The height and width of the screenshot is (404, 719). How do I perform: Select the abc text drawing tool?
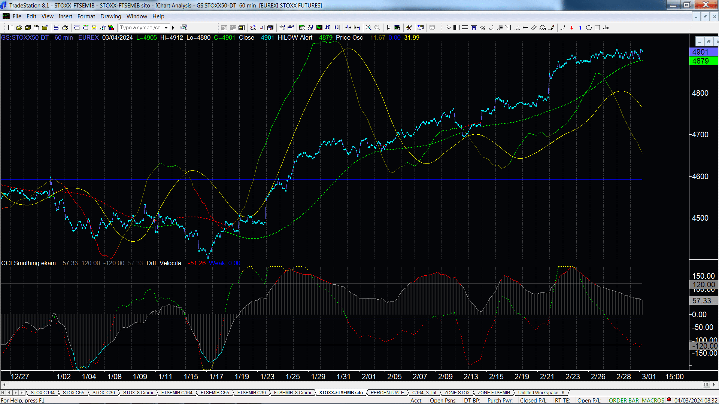[606, 28]
